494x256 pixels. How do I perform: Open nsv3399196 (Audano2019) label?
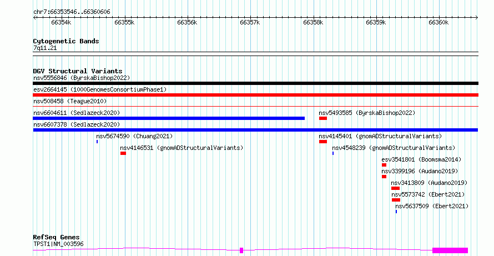point(420,171)
